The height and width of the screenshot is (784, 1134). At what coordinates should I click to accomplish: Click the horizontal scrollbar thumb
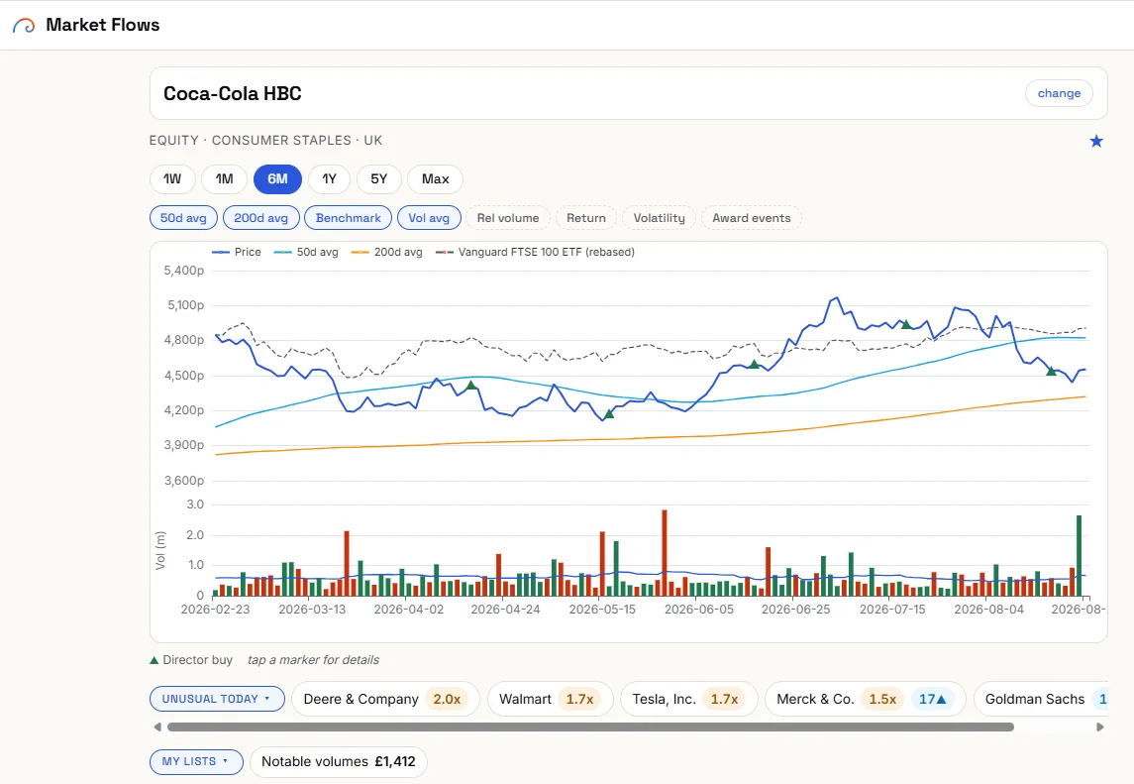pyautogui.click(x=590, y=727)
